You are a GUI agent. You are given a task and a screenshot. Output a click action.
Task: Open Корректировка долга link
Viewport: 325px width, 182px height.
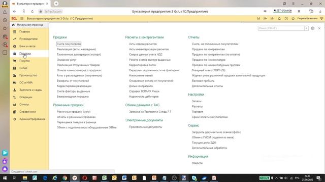coord(142,65)
